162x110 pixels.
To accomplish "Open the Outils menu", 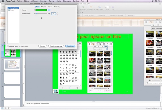I will (59, 1).
